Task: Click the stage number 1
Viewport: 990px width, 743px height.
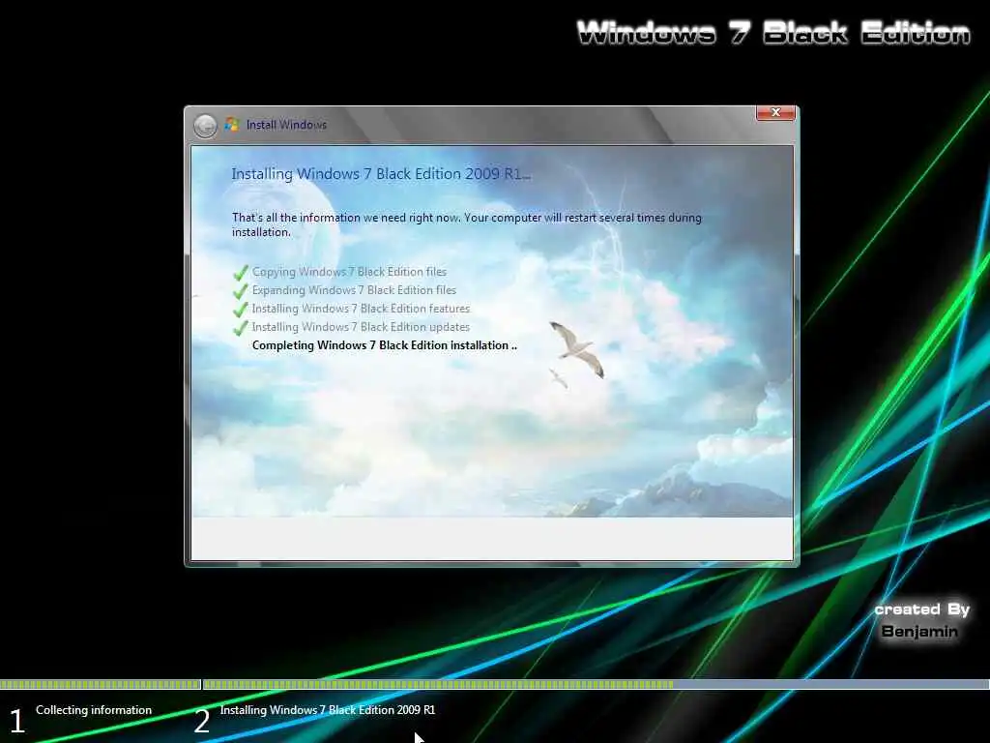Action: tap(17, 721)
